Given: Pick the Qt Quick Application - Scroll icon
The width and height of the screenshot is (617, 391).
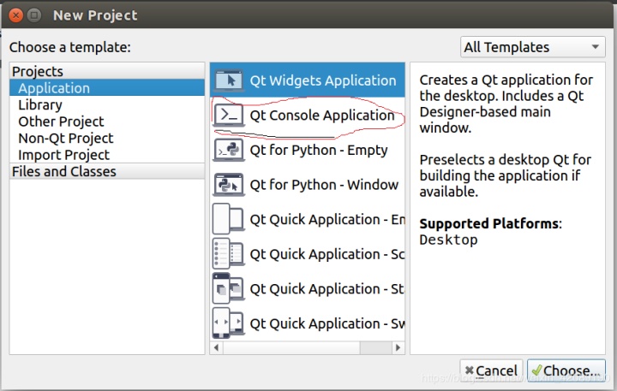Looking at the screenshot, I should click(x=228, y=253).
